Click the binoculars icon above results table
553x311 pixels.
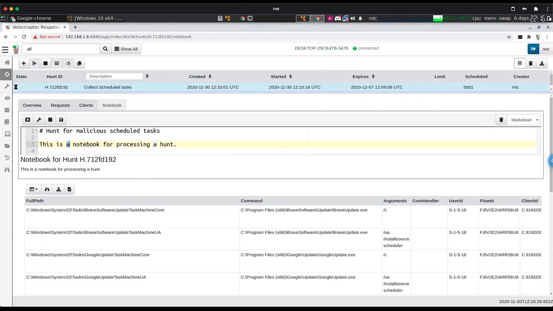[x=47, y=189]
